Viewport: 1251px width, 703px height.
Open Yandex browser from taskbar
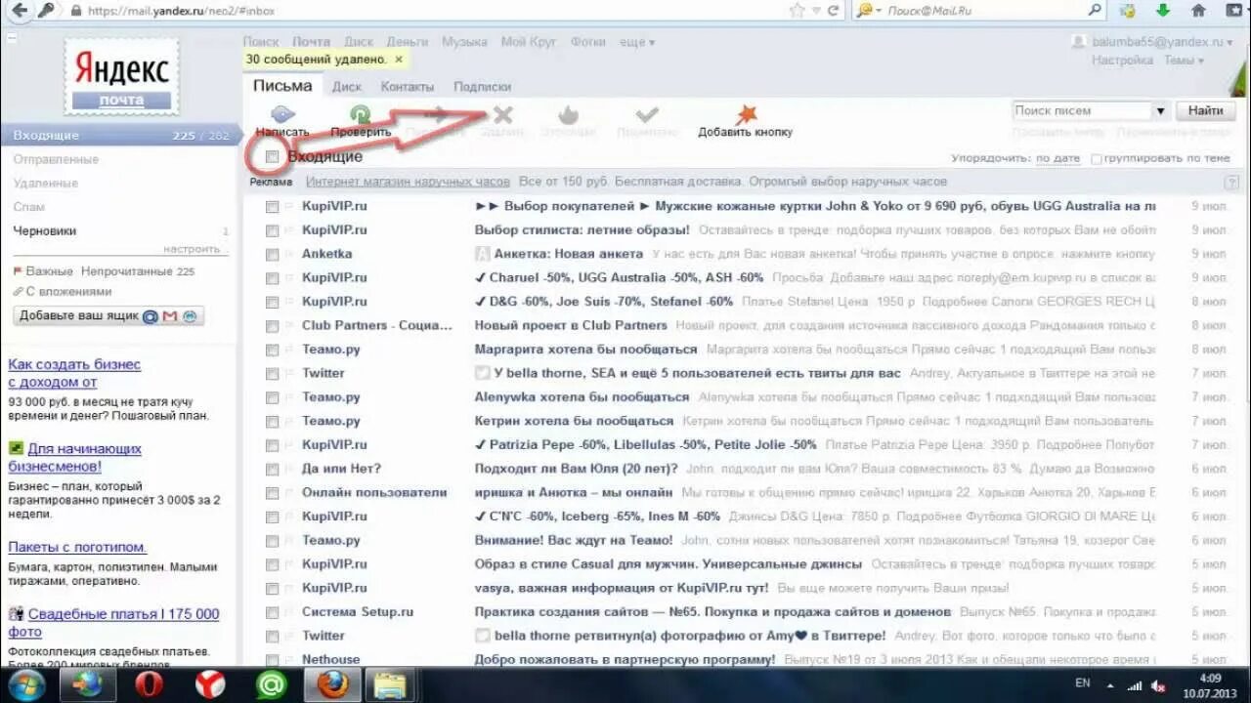click(210, 684)
